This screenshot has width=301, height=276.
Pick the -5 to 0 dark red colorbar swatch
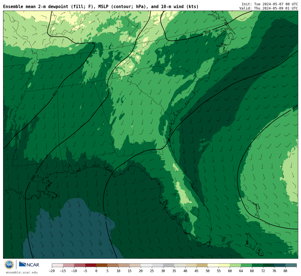pos(91,265)
